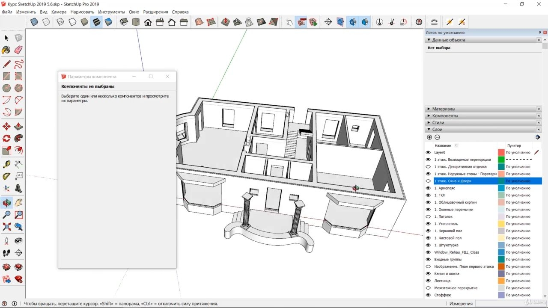Sort layers by Название column header
Viewport: 548px width, 308px height.
tap(443, 145)
